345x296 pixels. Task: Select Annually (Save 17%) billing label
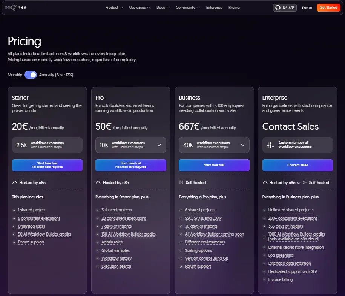click(56, 75)
